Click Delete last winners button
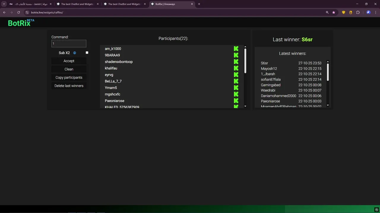This screenshot has height=213, width=380. [69, 86]
